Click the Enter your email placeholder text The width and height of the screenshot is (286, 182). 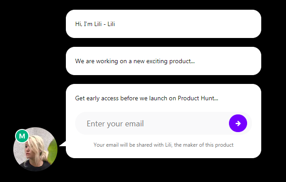(115, 124)
